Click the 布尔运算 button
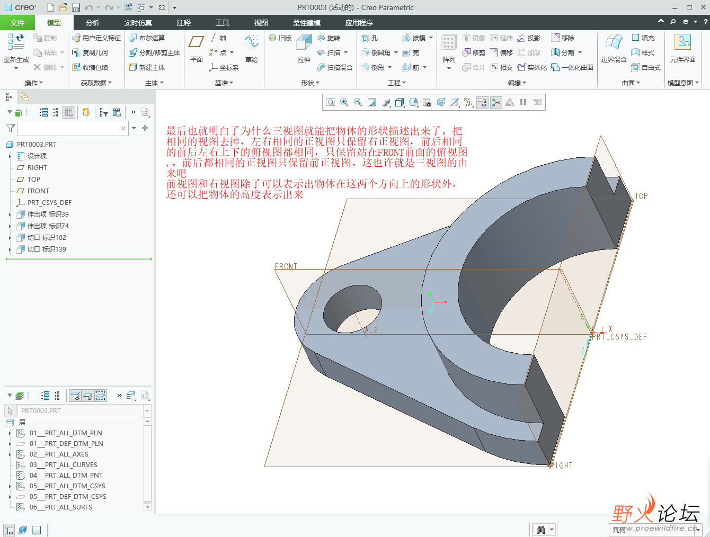 (x=147, y=38)
